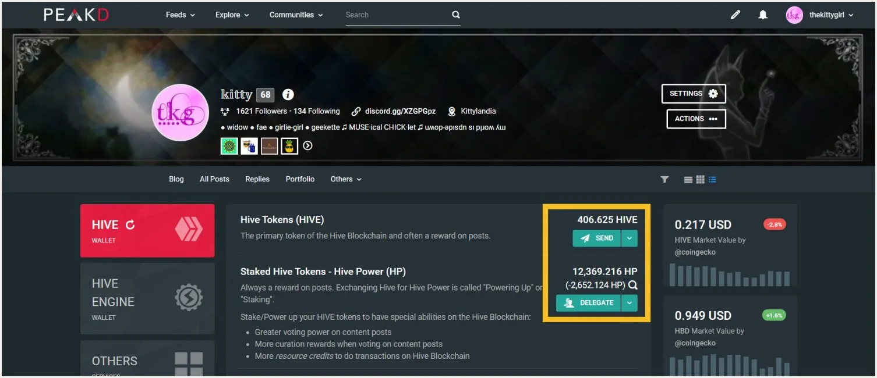
Task: Click the 0.217 USD price value
Action: pos(703,225)
